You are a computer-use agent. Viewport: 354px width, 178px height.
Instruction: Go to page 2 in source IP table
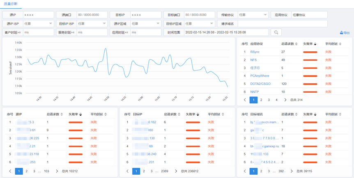[x=27, y=171]
